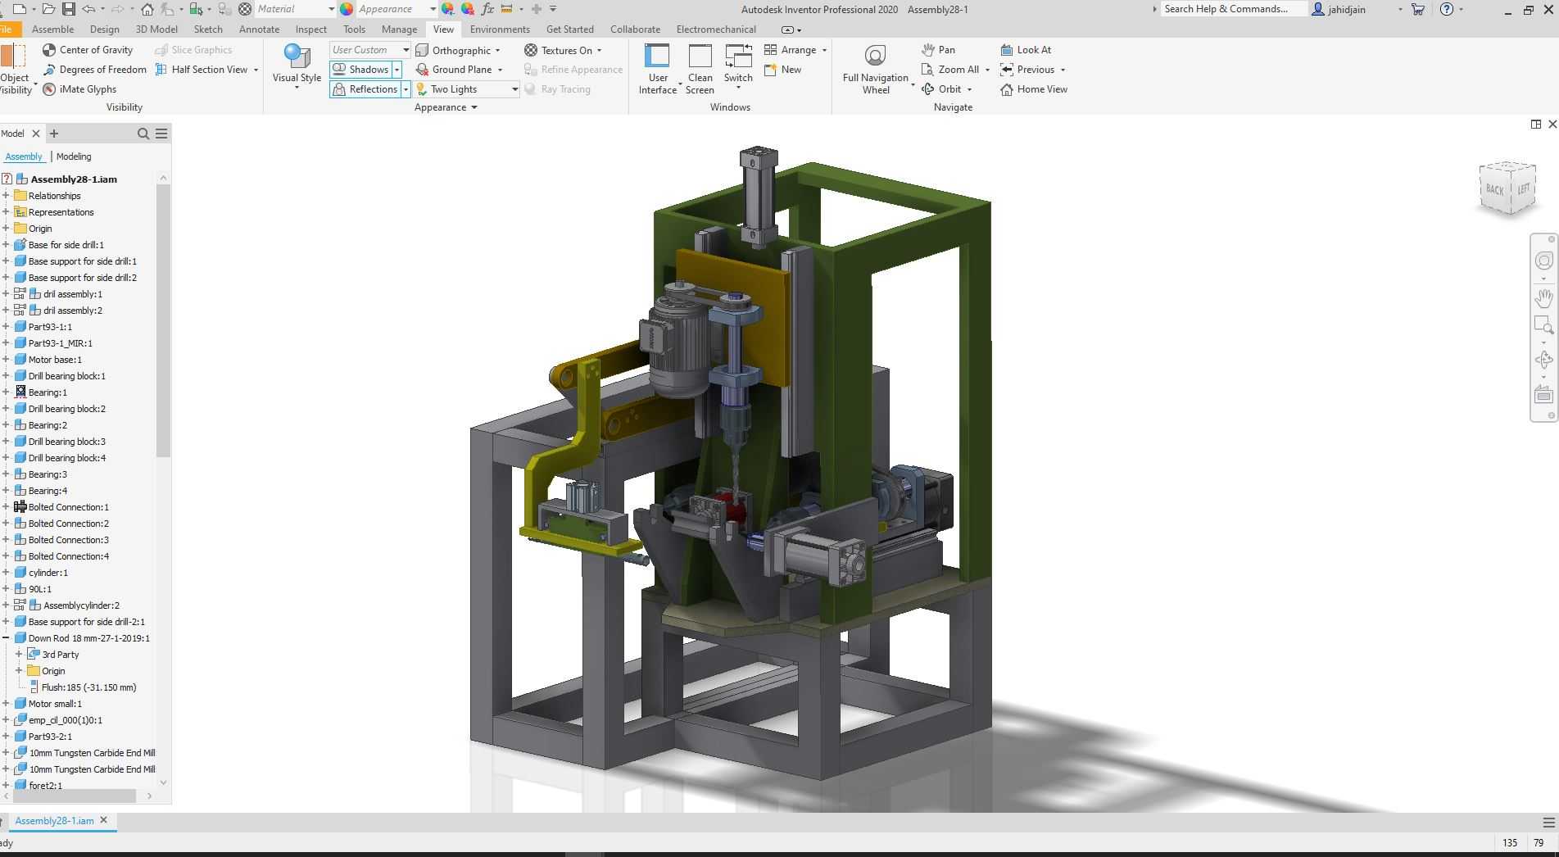
Task: Launch the Full Navigation Wheel
Action: [x=876, y=70]
